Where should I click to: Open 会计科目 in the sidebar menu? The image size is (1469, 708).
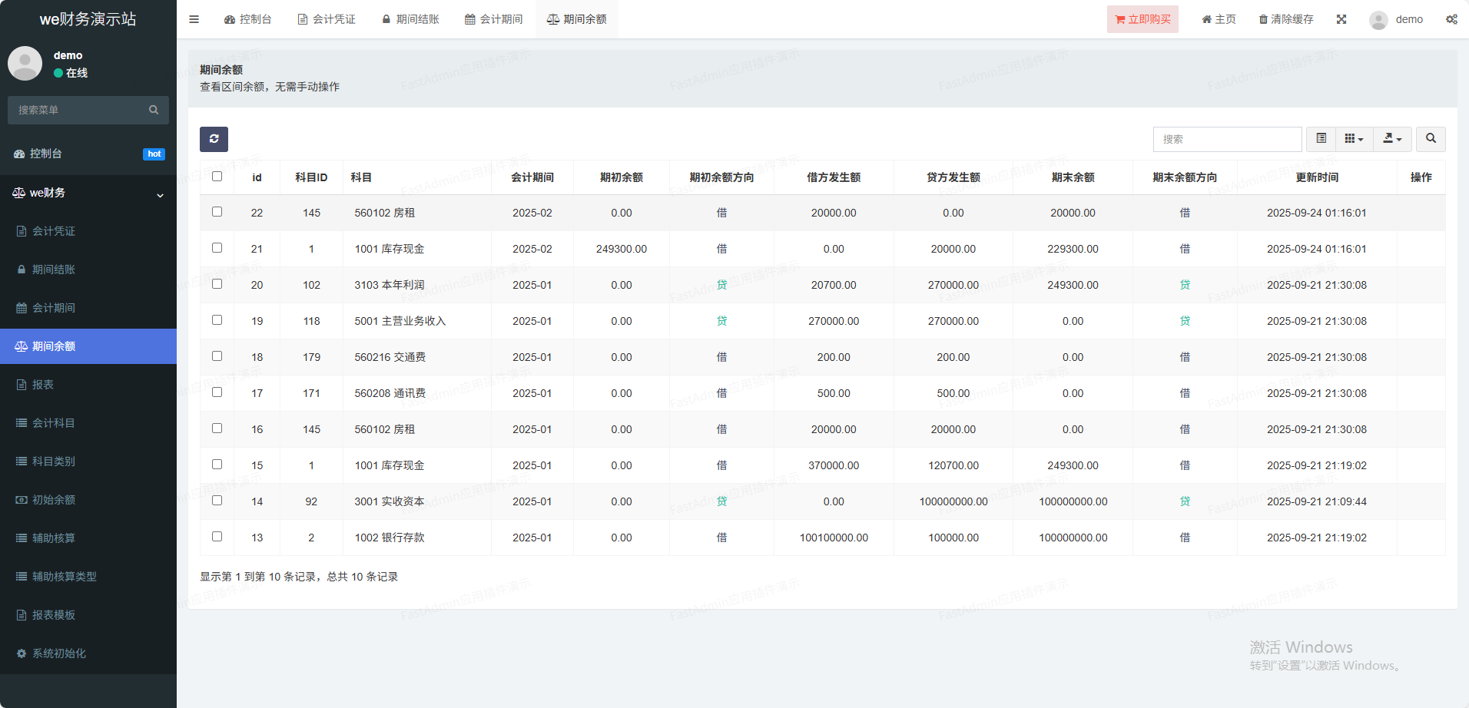(x=54, y=423)
